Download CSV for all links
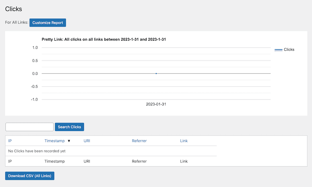Viewport: 312px width, 187px height. pyautogui.click(x=30, y=176)
